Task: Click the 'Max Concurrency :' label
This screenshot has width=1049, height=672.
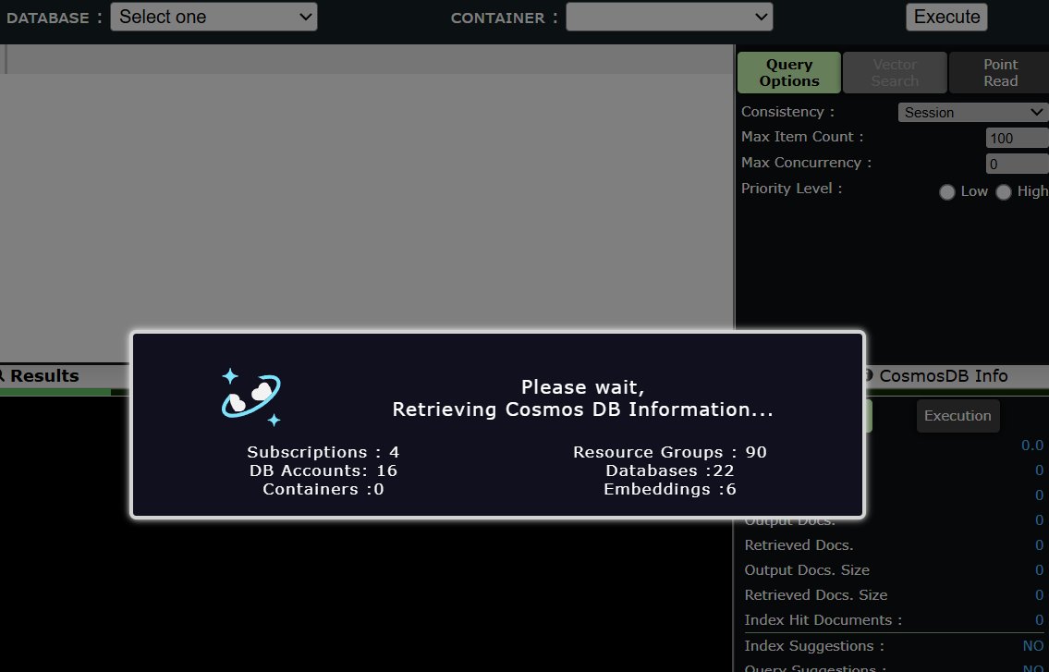Action: point(806,163)
